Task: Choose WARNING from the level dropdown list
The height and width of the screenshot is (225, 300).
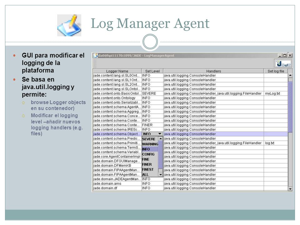Action: pyautogui.click(x=150, y=144)
